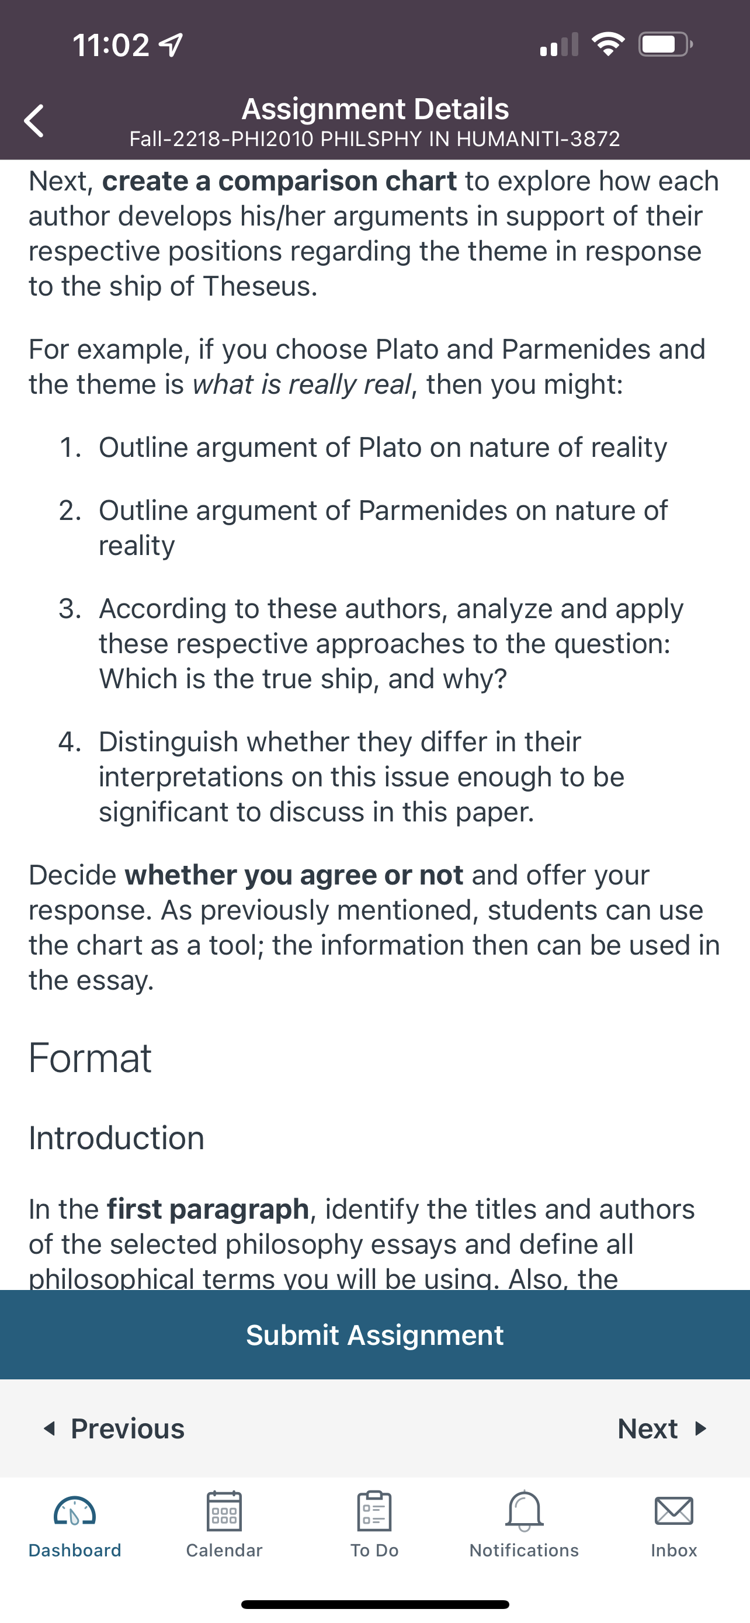Image resolution: width=750 pixels, height=1623 pixels.
Task: Tap the battery status icon
Action: point(666,44)
